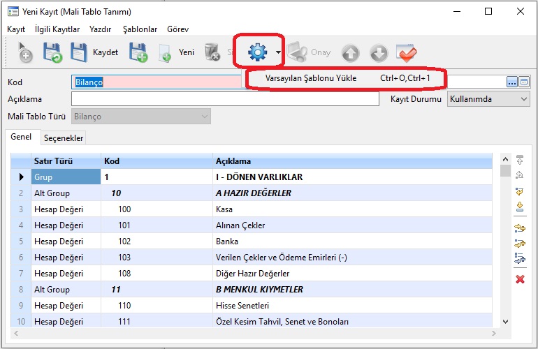Click the red X delete row icon

click(x=519, y=279)
